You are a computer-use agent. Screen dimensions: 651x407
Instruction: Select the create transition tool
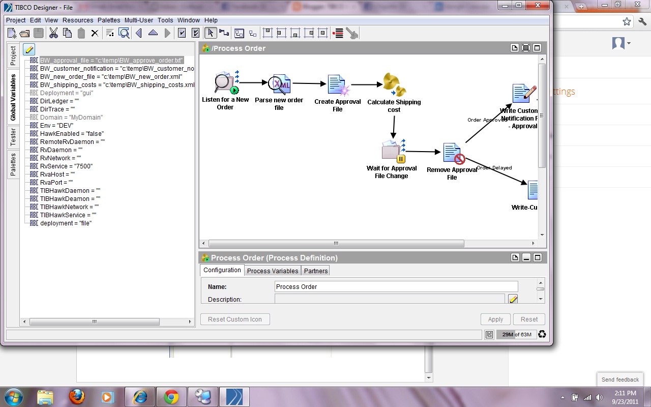pyautogui.click(x=224, y=33)
